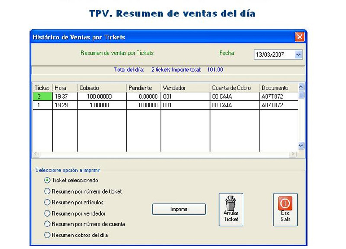The image size is (346, 249).
Task: Click the Imprimir button
Action: (x=179, y=209)
